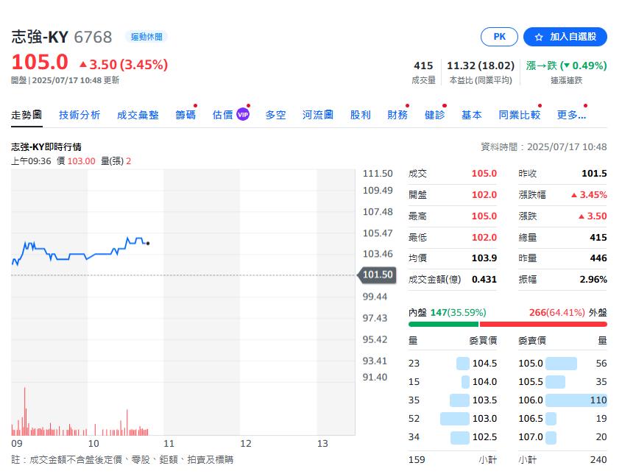The width and height of the screenshot is (622, 474).
Task: Click the 志強-KY即時行情 heading
Action: [46, 147]
